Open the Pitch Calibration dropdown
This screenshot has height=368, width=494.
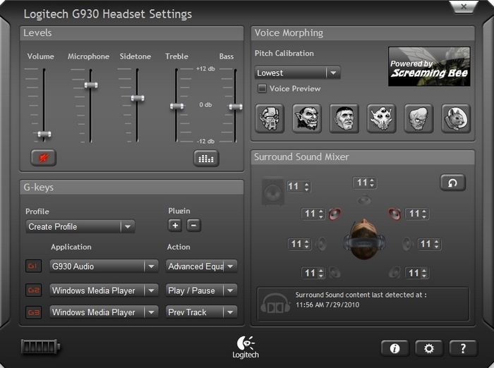(x=297, y=73)
